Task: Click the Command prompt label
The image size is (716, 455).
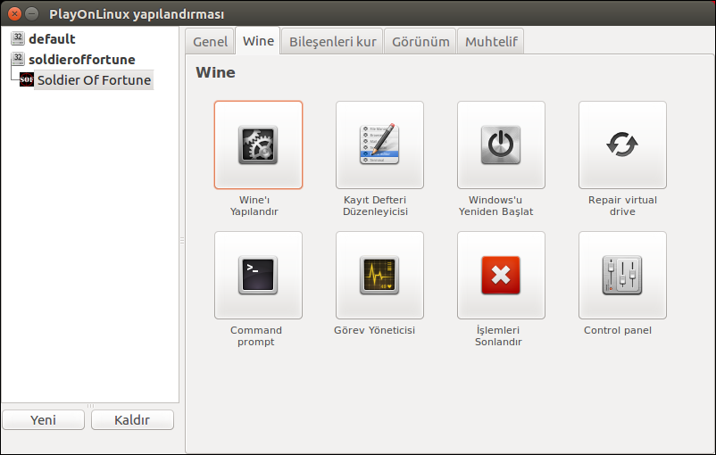Action: (255, 335)
